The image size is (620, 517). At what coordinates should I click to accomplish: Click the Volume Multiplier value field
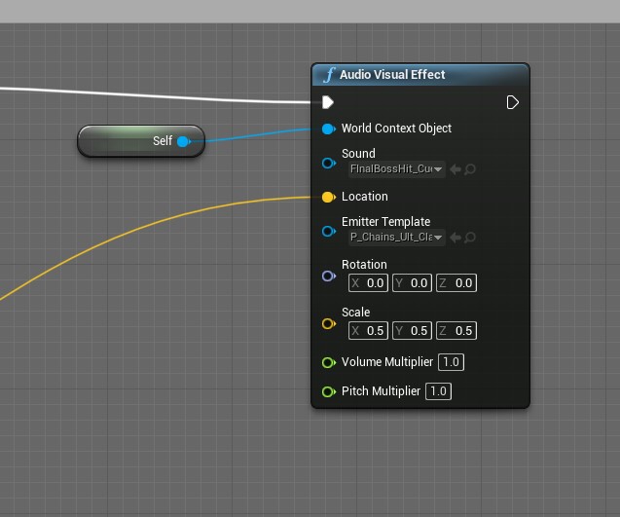(451, 362)
